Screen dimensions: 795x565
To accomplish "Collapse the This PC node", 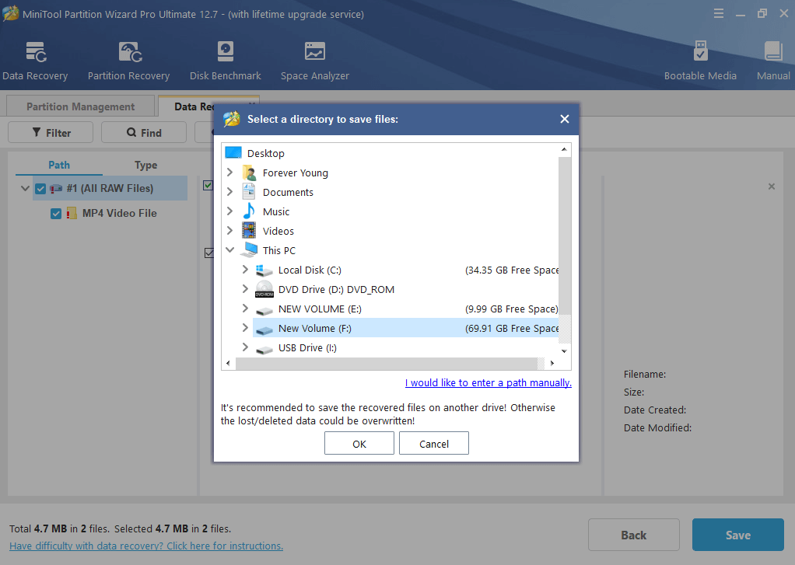I will point(229,249).
